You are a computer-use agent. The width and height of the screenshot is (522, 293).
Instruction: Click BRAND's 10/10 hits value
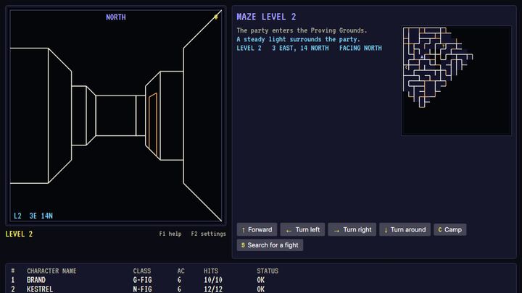pos(213,280)
